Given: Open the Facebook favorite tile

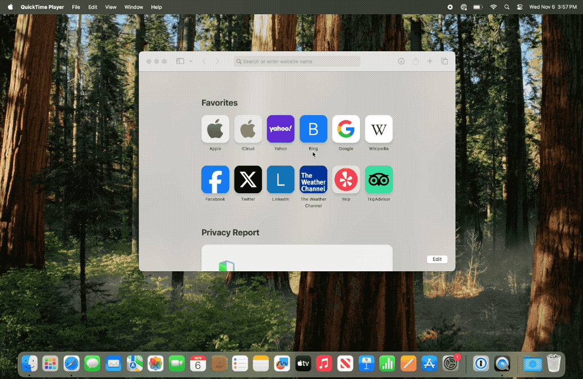Looking at the screenshot, I should pyautogui.click(x=215, y=180).
